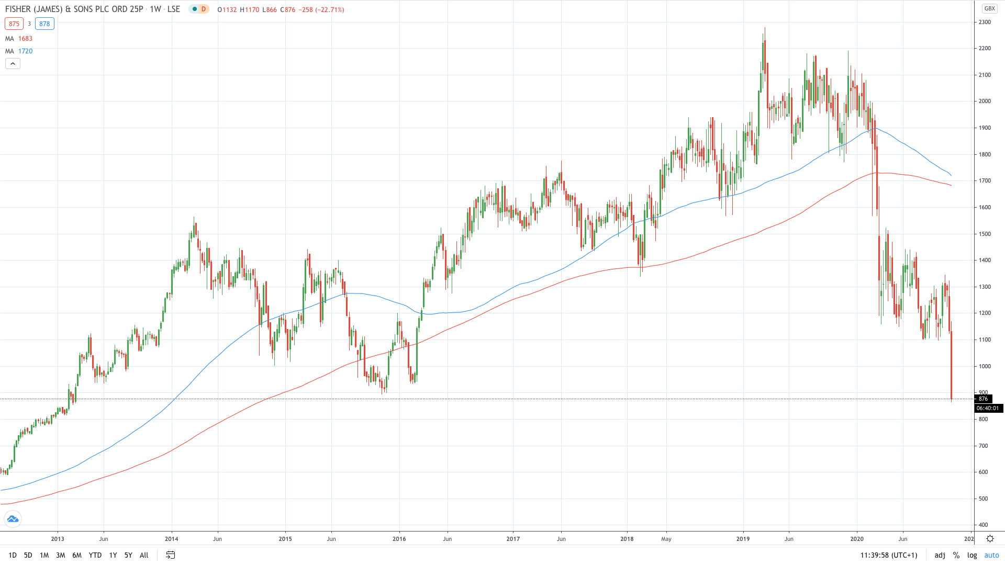Select the All time range
This screenshot has height=565, width=1005.
[144, 555]
